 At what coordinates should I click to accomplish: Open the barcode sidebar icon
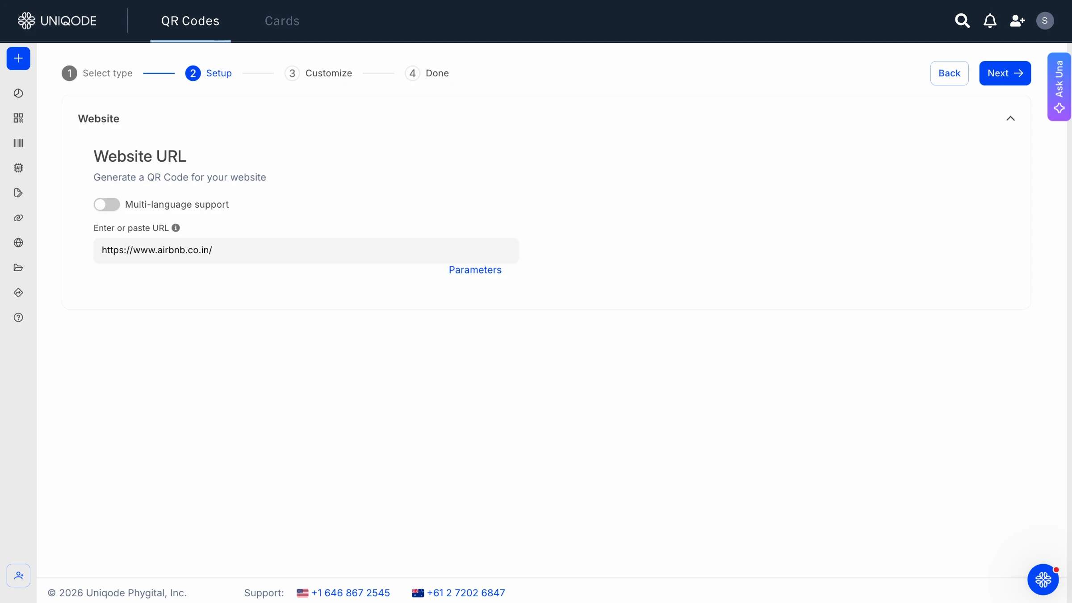click(18, 143)
